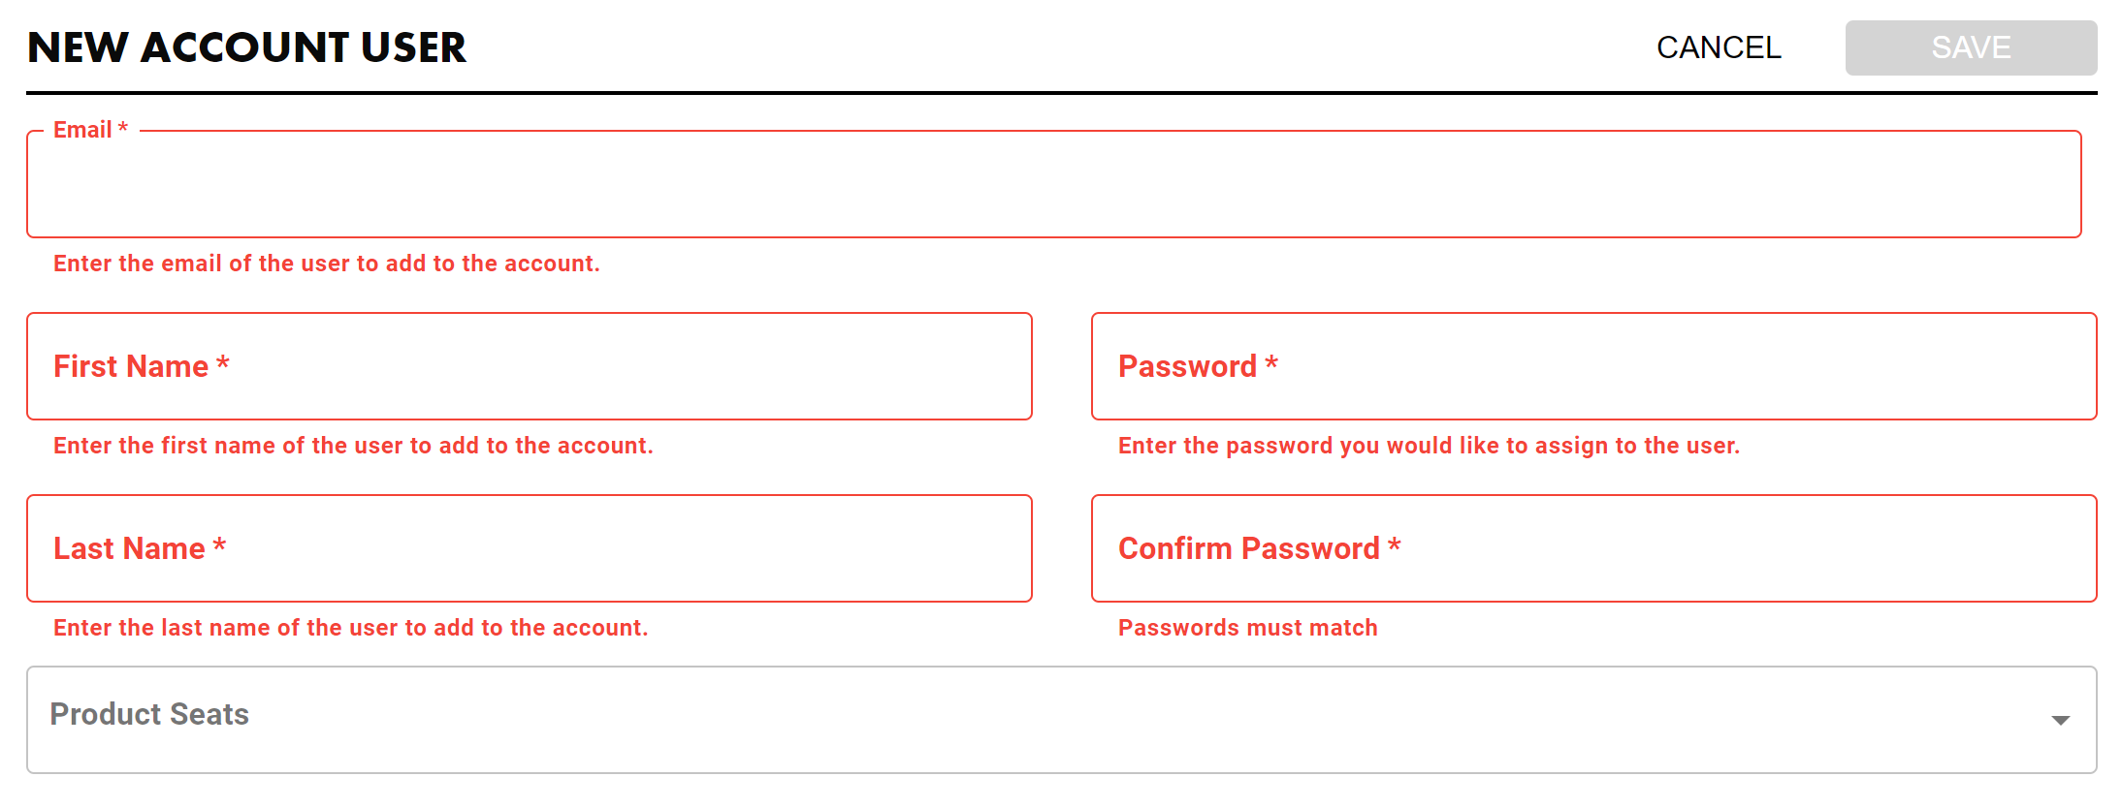Click the NEW ACCOUNT USER heading
Image resolution: width=2122 pixels, height=808 pixels.
point(246,47)
